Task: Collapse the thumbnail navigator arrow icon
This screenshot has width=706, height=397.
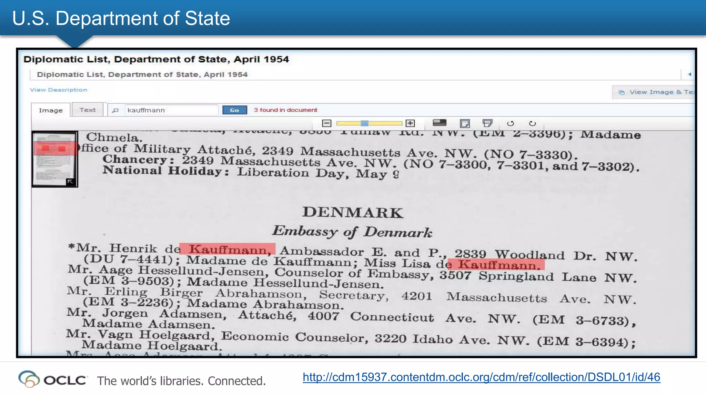Action: pyautogui.click(x=70, y=182)
